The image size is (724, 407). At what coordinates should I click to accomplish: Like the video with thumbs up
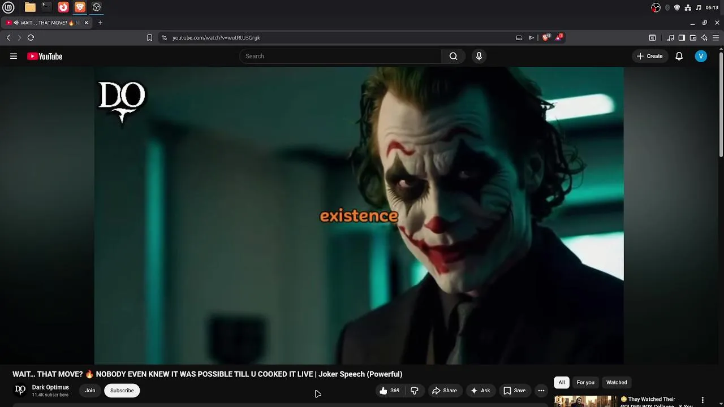390,391
